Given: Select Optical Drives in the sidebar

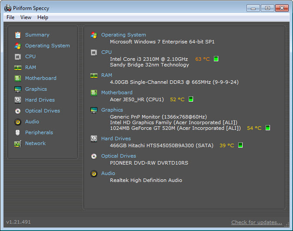Looking at the screenshot, I should pyautogui.click(x=43, y=111).
